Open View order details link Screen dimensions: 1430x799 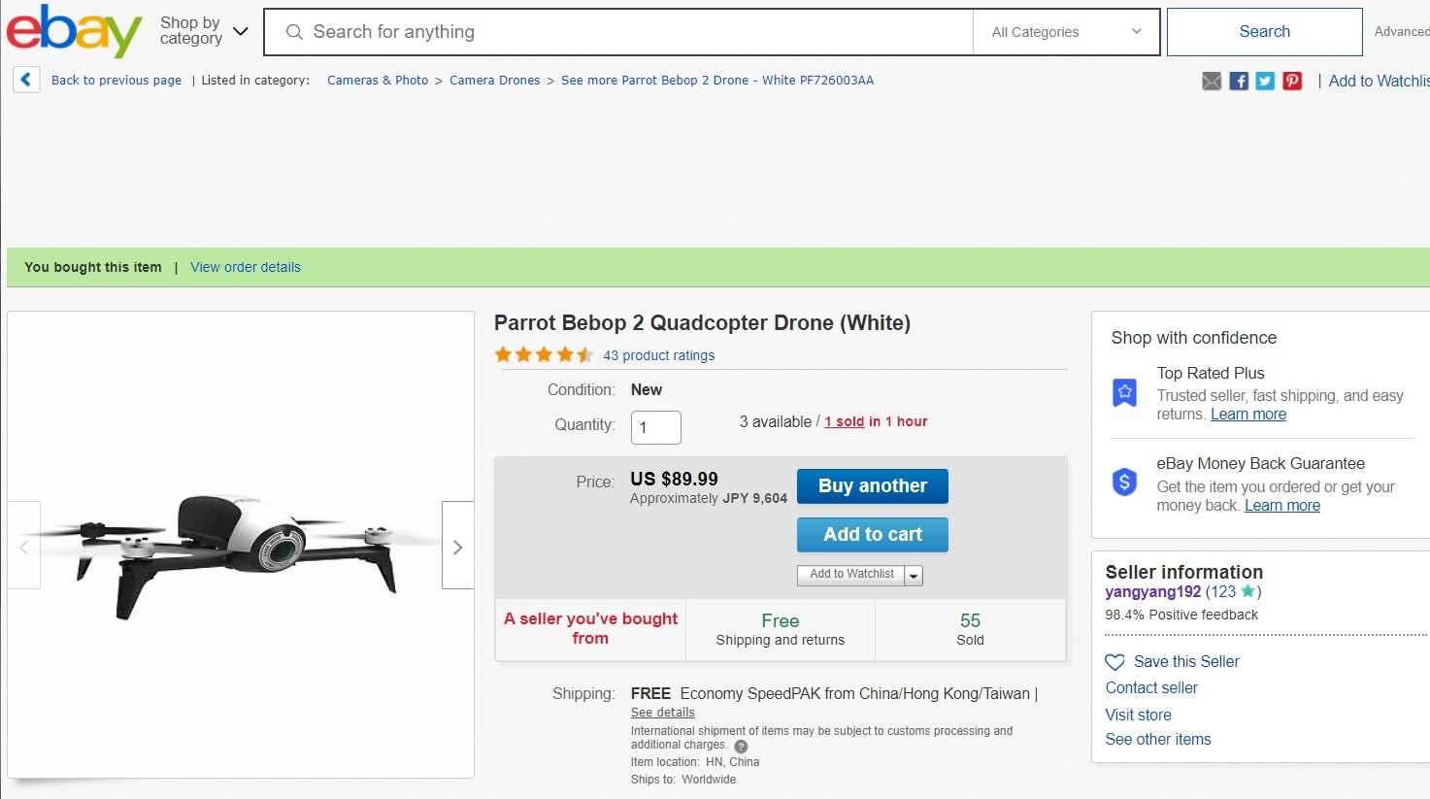tap(246, 267)
